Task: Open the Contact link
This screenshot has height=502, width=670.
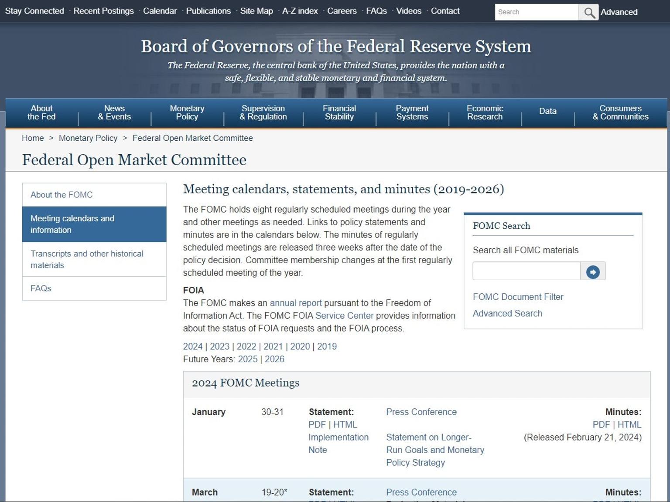Action: (445, 11)
